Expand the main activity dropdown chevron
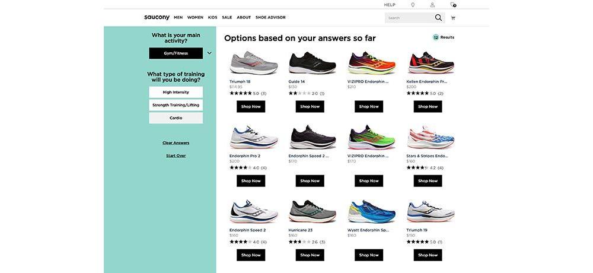The image size is (593, 273). [209, 53]
